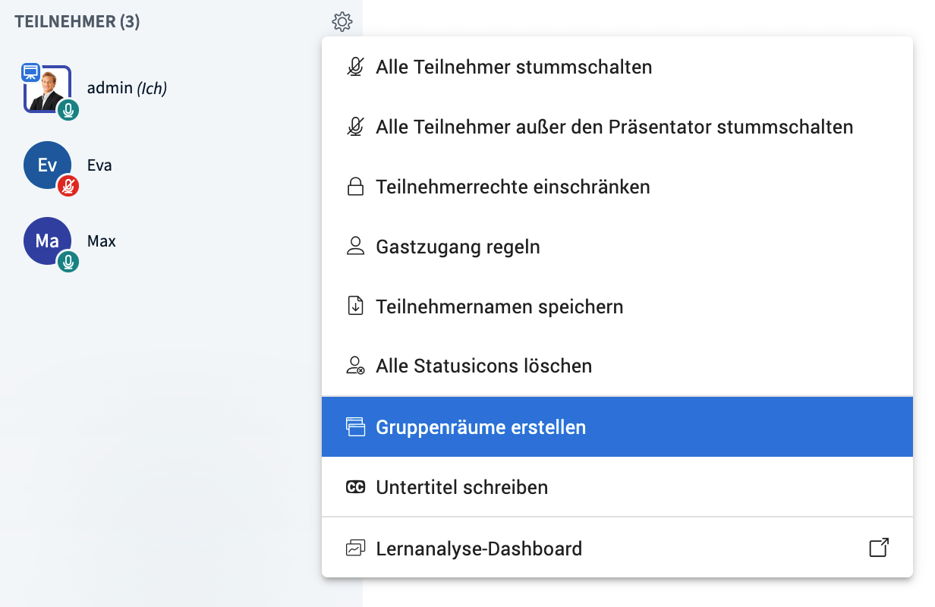Image resolution: width=935 pixels, height=607 pixels.
Task: Click the CC icon for Untertitel schreiben
Action: pos(355,487)
